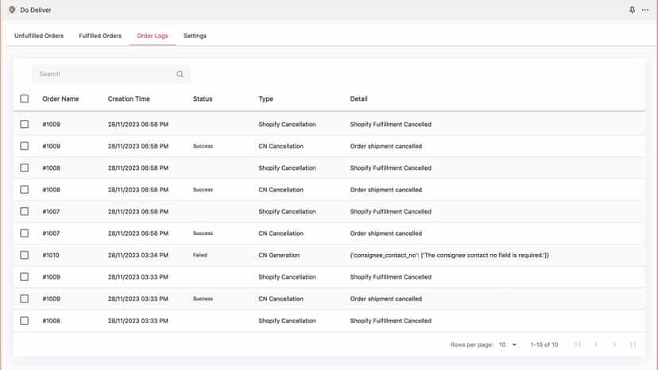Check the #1010 CN Generation row checkbox
Image resolution: width=658 pixels, height=370 pixels.
click(x=25, y=255)
